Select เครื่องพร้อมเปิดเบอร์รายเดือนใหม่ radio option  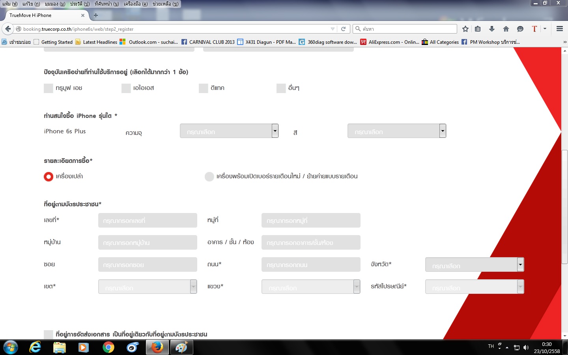[x=209, y=176]
